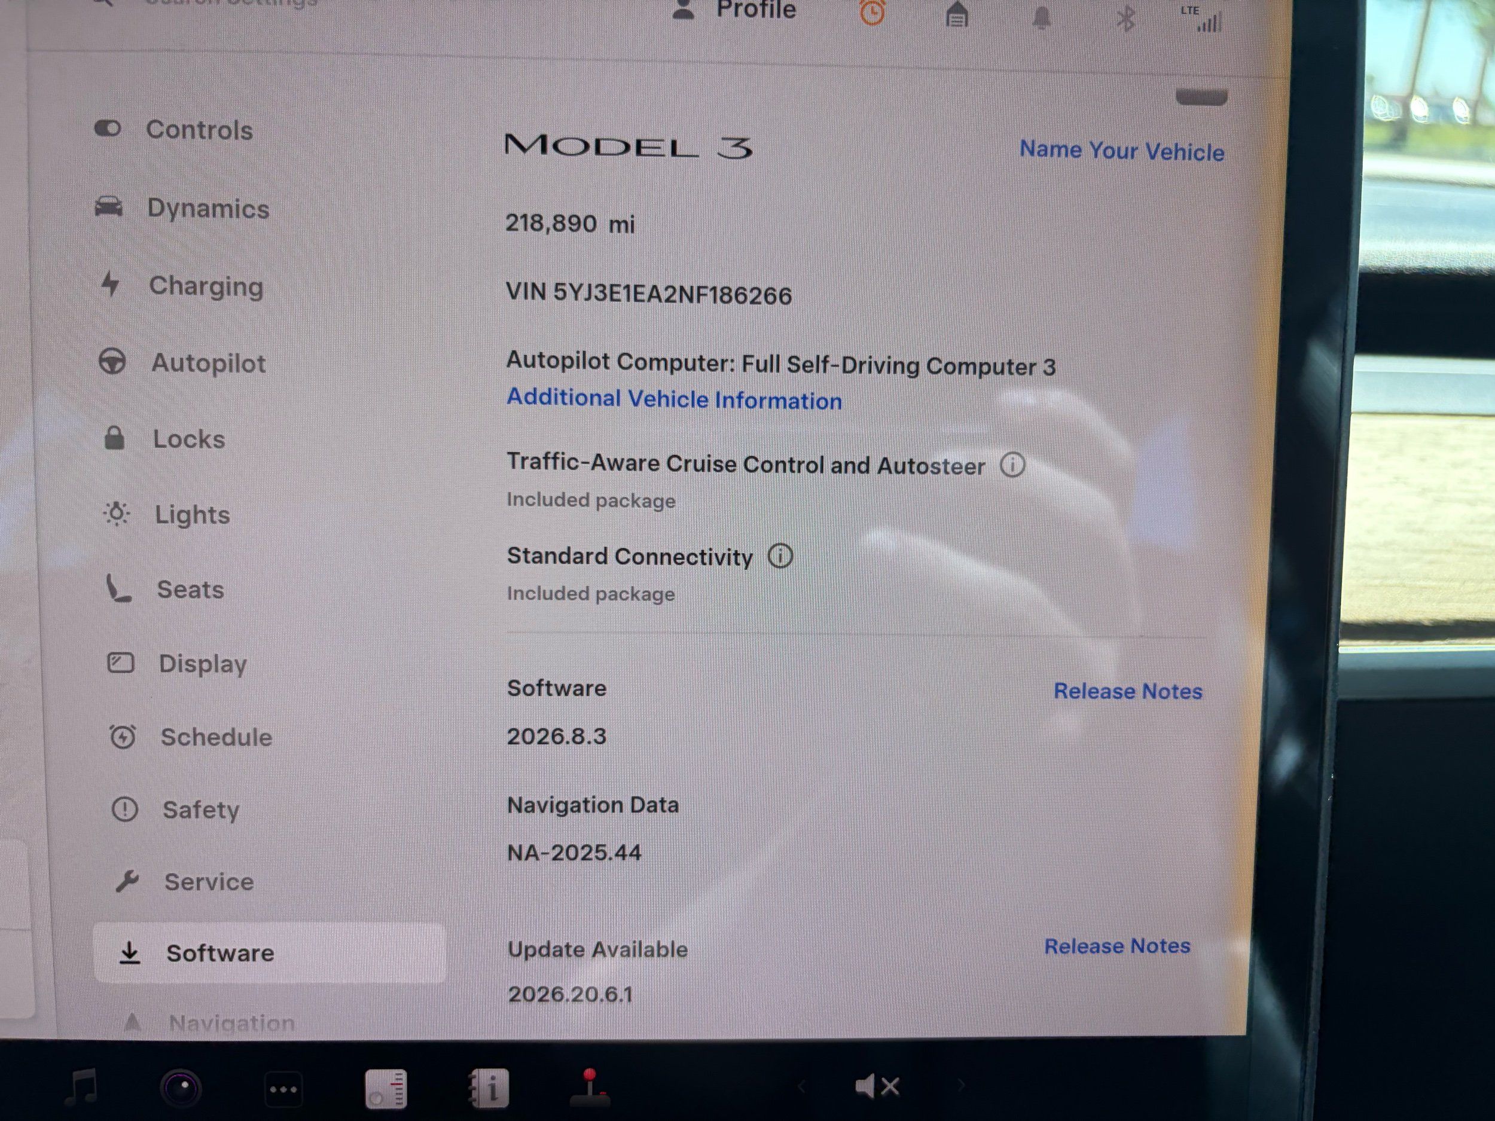Open the Controls settings section
Viewport: 1495px width, 1121px height.
click(173, 129)
